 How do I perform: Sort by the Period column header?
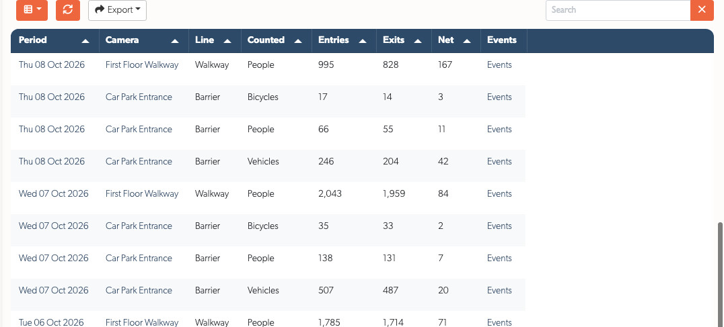point(55,40)
